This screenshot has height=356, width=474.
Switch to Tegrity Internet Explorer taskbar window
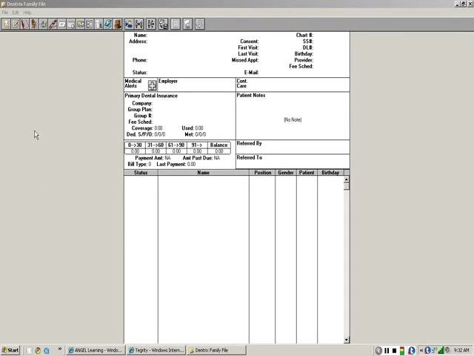[x=156, y=350]
